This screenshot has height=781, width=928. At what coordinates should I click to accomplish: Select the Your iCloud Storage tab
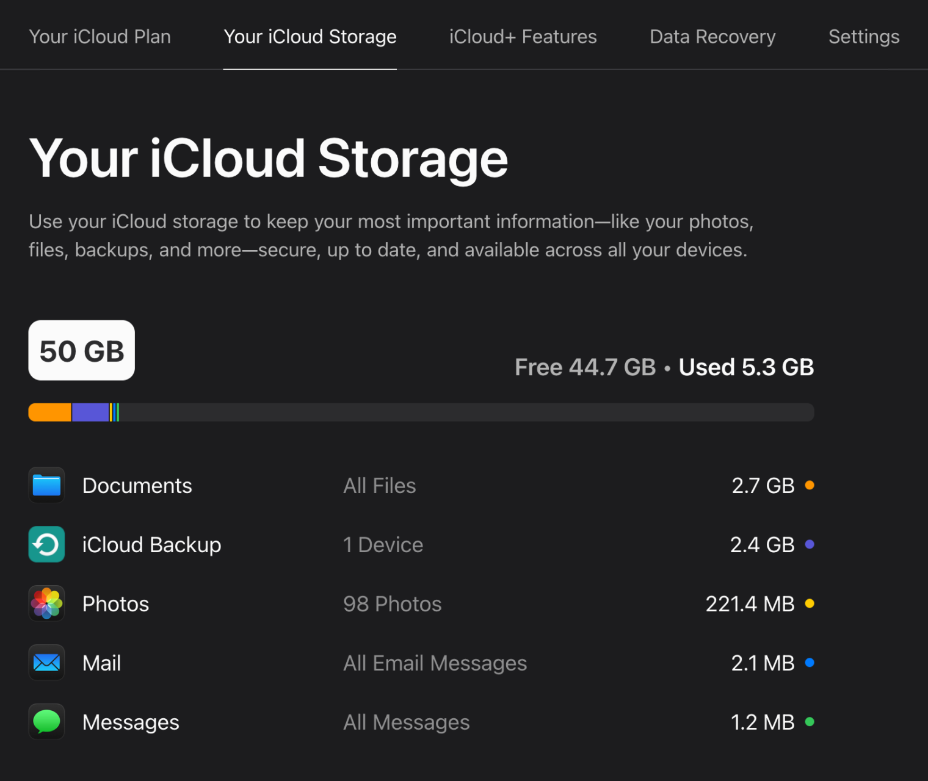point(310,37)
